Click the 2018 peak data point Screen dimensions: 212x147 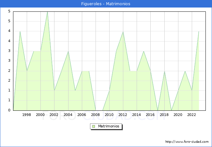(164, 71)
